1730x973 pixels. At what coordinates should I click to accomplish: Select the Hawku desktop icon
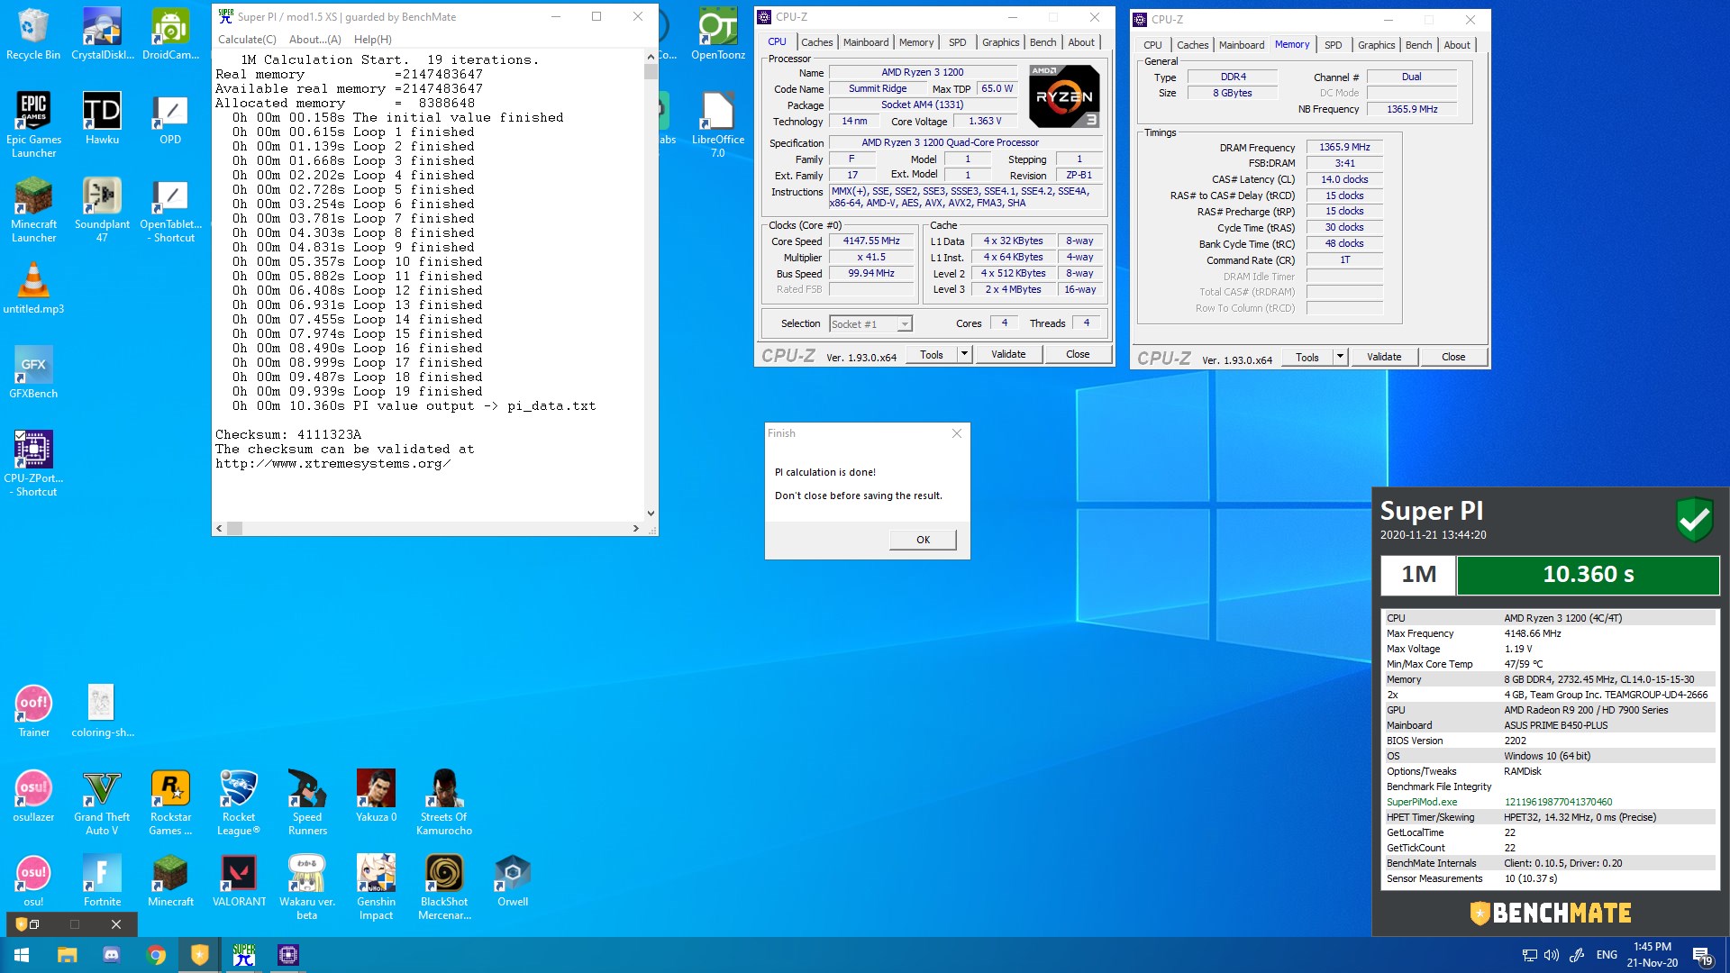click(x=102, y=118)
